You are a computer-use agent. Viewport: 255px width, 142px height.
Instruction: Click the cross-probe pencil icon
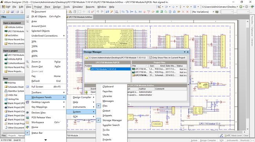pyautogui.click(x=111, y=12)
